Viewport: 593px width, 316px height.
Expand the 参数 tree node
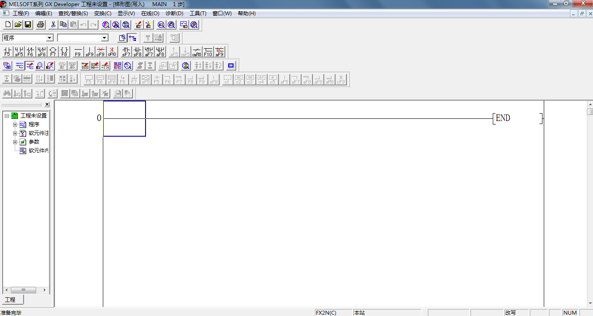pos(15,142)
